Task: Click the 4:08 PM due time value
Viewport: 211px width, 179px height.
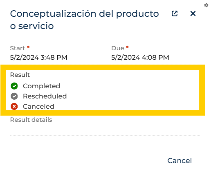Action: 155,57
